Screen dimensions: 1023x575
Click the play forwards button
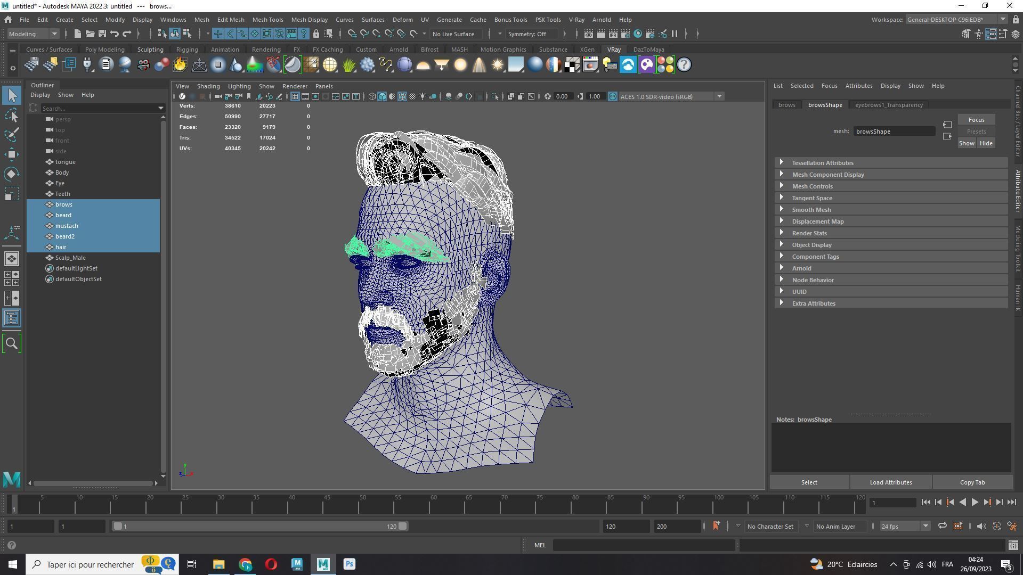coord(975,502)
